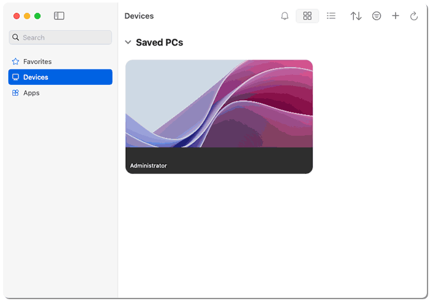The image size is (430, 301).
Task: Maximize the window with green button
Action: (37, 16)
